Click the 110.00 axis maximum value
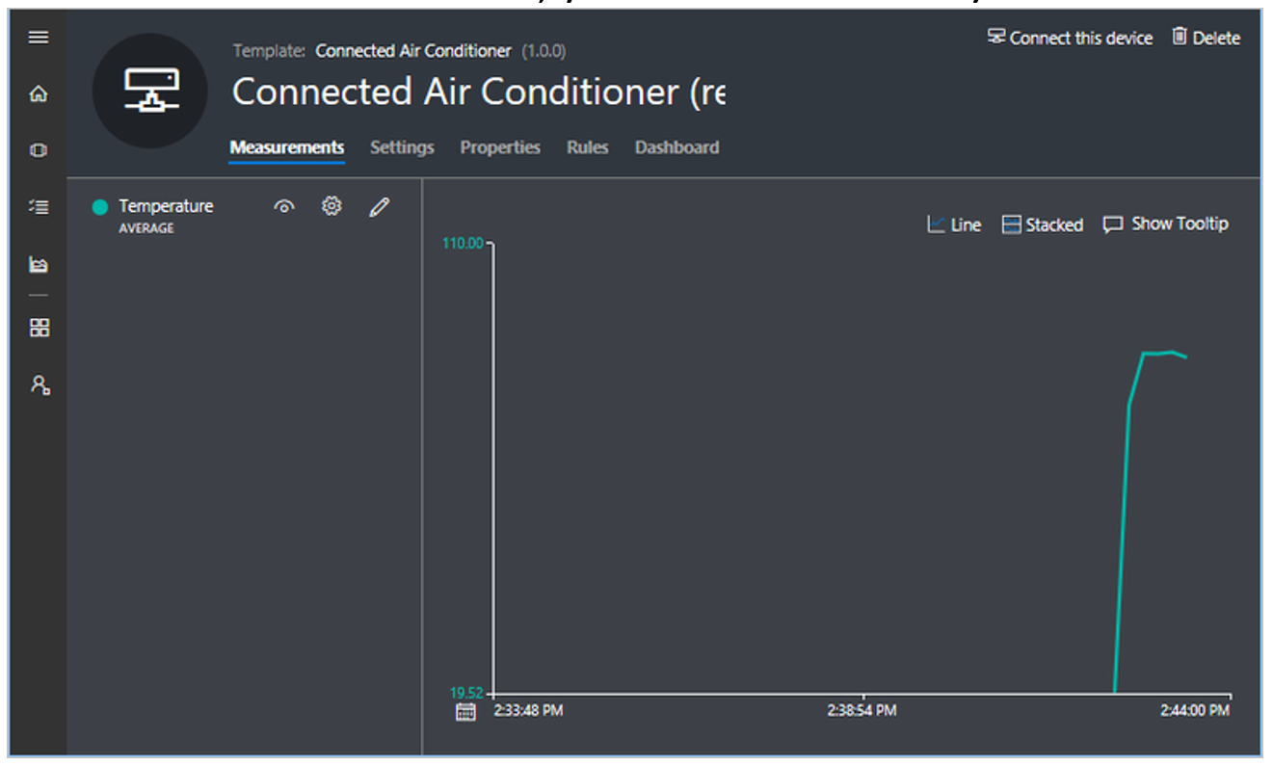Screen dimensions: 1273x766 click(x=463, y=243)
